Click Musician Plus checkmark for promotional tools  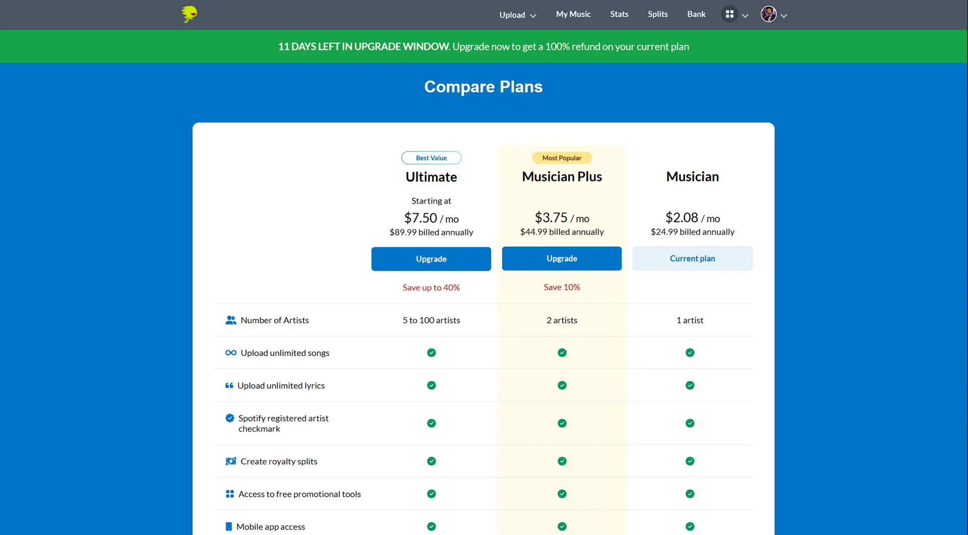(x=562, y=494)
